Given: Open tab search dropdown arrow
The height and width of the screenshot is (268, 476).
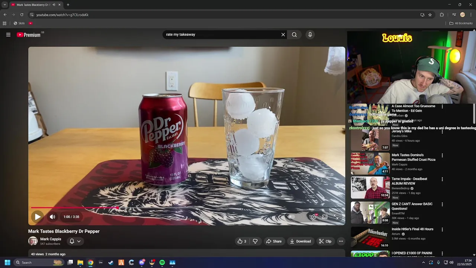Looking at the screenshot, I should tap(5, 5).
